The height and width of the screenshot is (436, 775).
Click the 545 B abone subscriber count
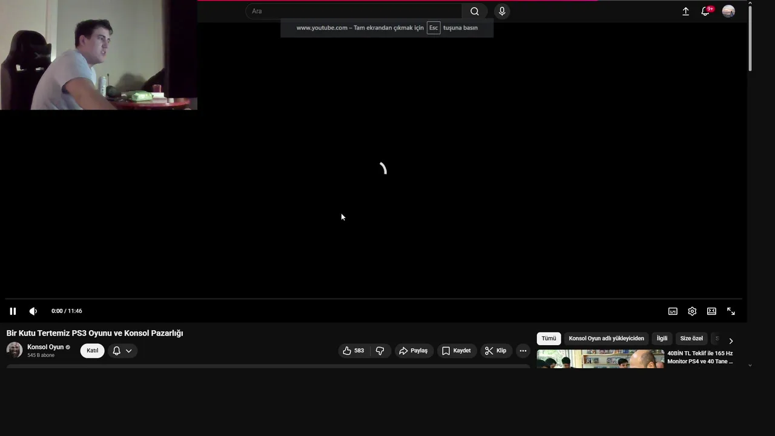(41, 355)
